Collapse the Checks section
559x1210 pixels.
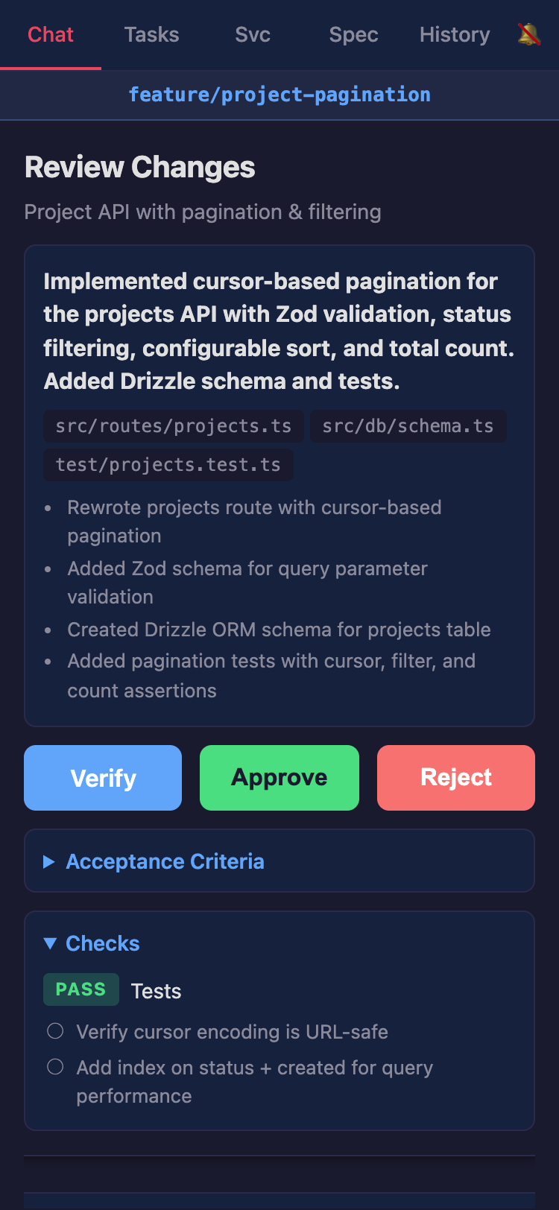(102, 943)
